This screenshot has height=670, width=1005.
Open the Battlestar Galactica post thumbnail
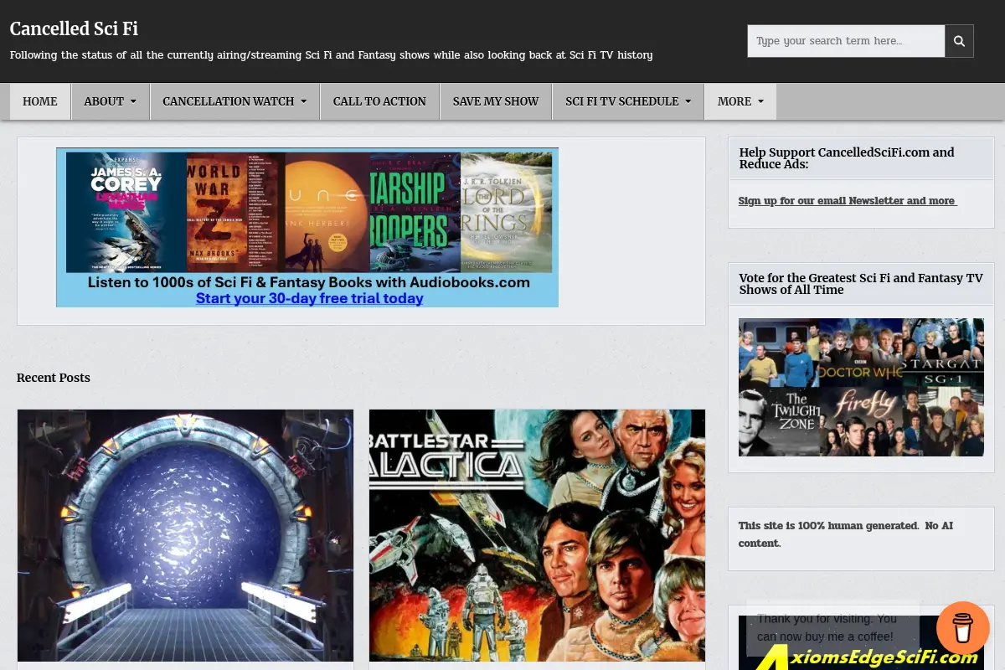point(537,535)
